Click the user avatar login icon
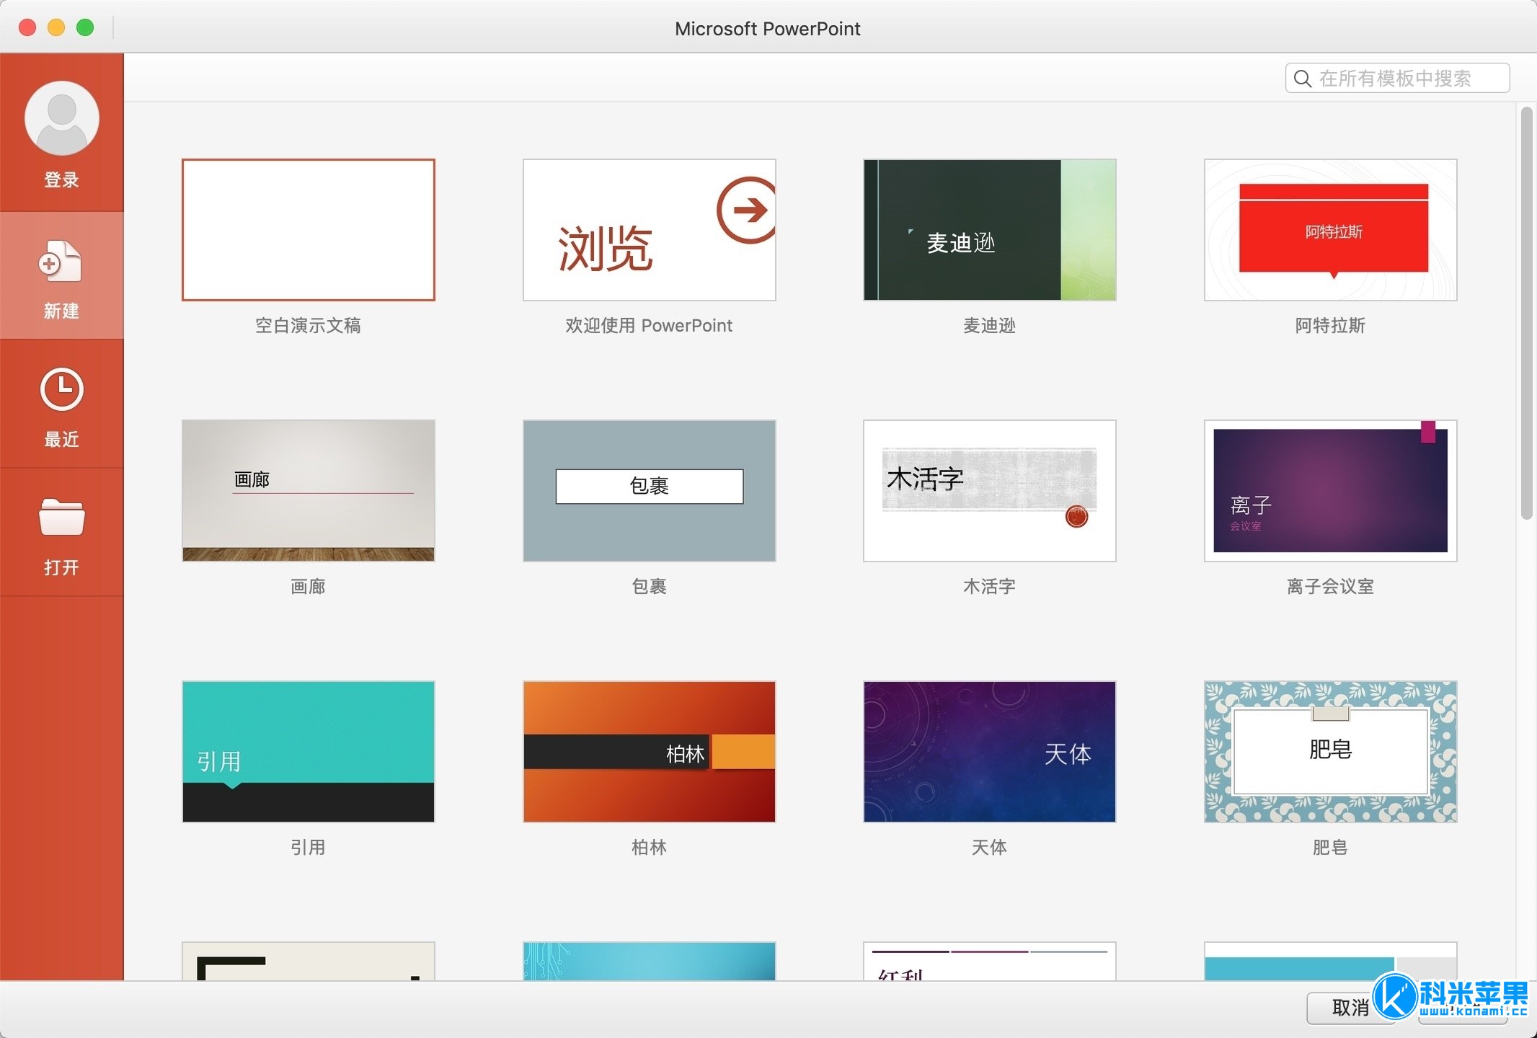 click(x=61, y=117)
